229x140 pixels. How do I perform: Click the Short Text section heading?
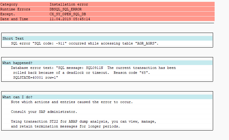click(x=13, y=38)
